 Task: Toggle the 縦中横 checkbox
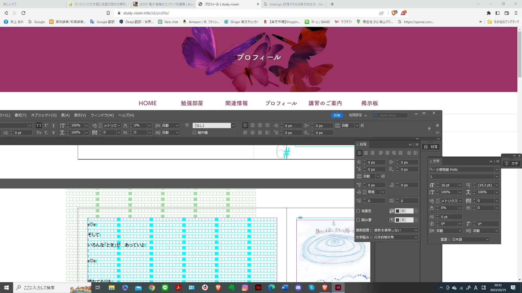pos(194,133)
